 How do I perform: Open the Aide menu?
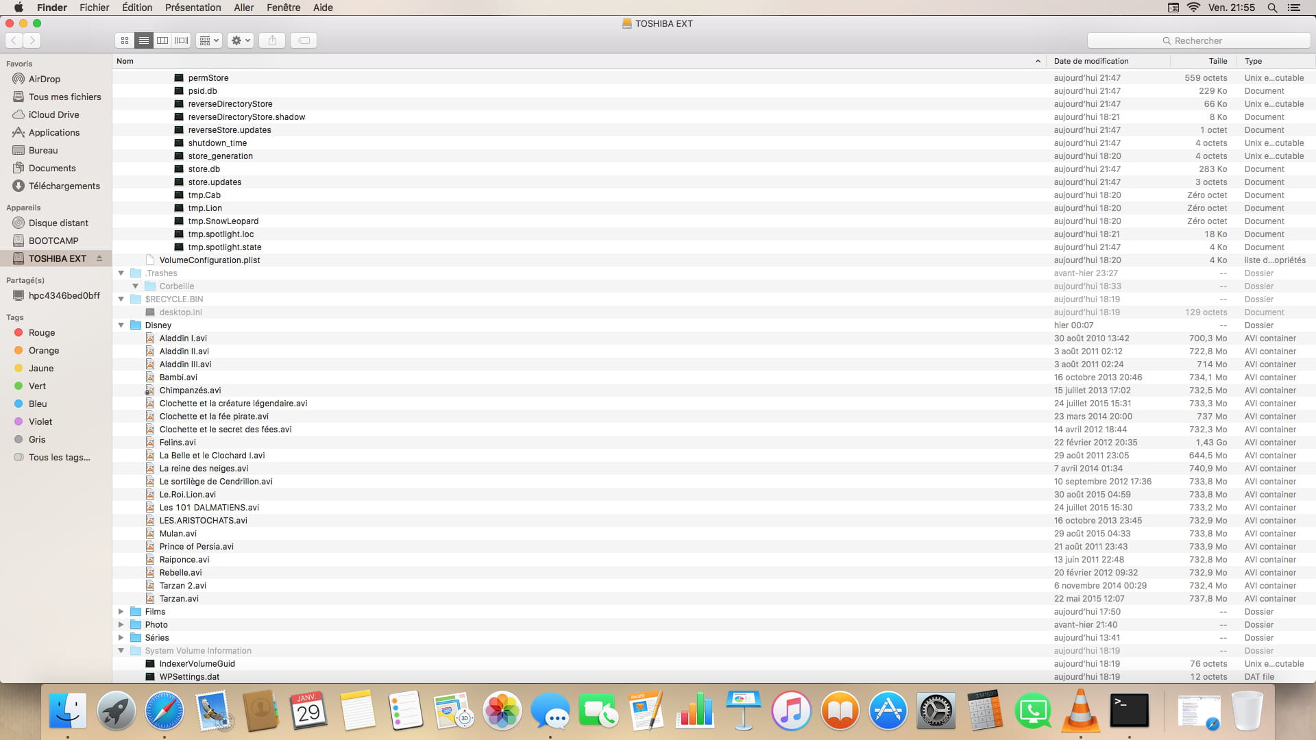point(323,8)
